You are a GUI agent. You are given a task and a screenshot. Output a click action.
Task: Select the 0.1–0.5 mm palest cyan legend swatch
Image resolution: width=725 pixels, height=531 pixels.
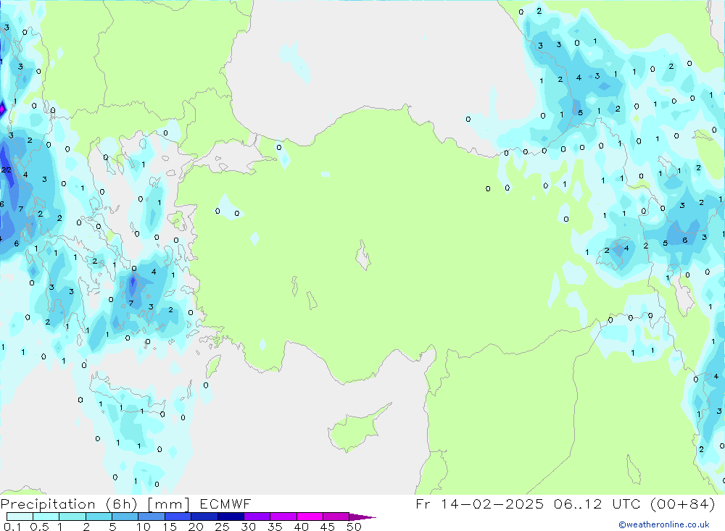(20, 517)
